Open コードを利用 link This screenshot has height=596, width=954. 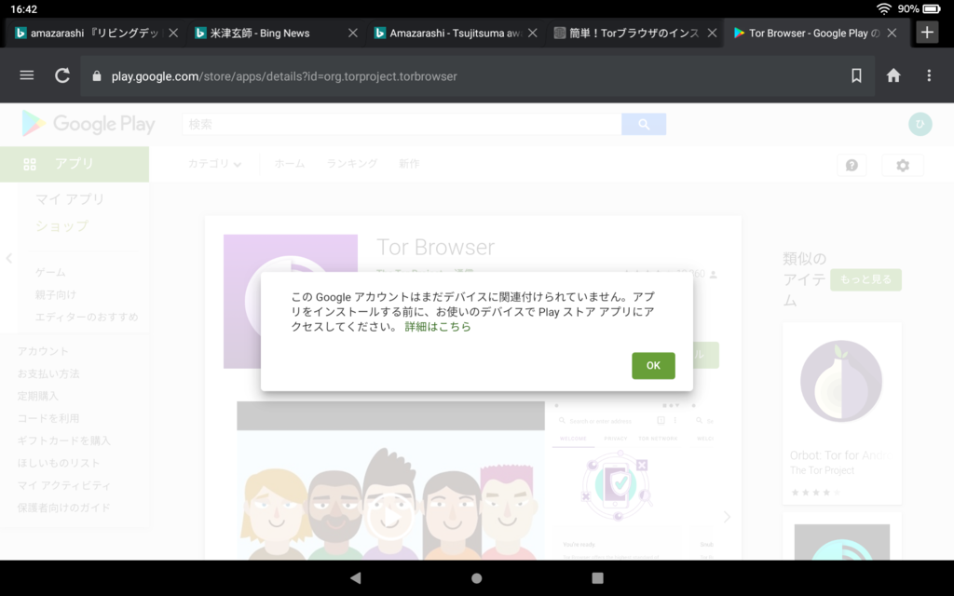pyautogui.click(x=48, y=418)
